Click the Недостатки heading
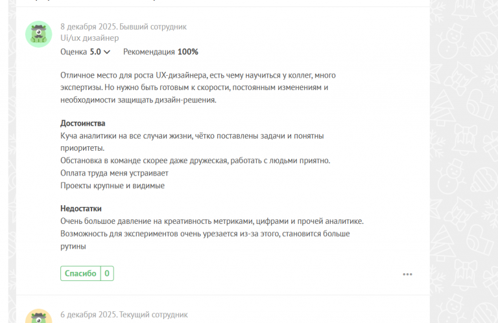Image resolution: width=498 pixels, height=323 pixels. (81, 208)
